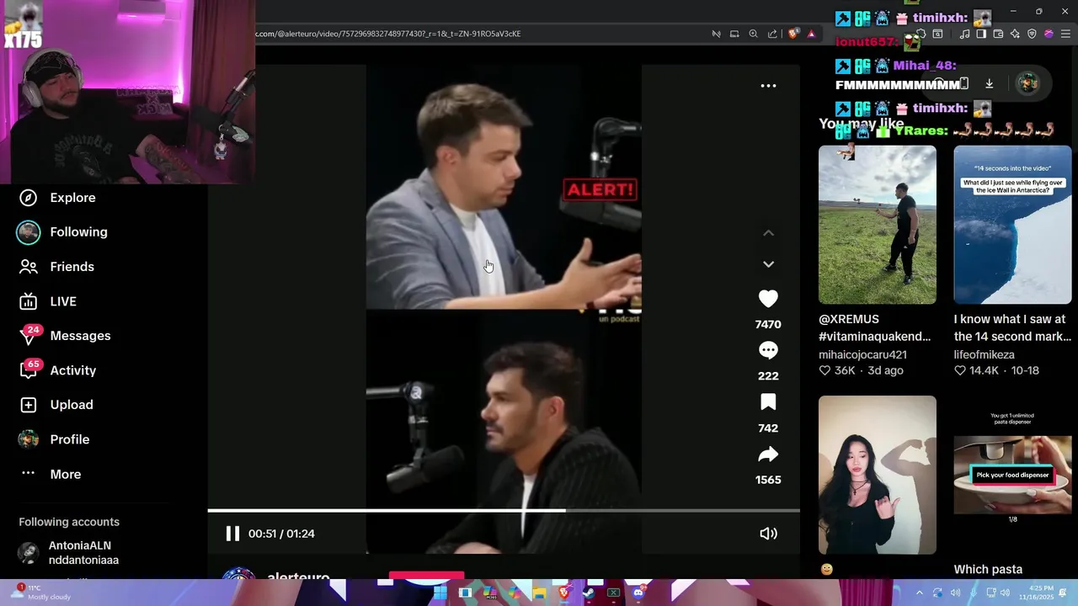The height and width of the screenshot is (606, 1078).
Task: Click the '@XREMUS #vitaminaquakend...' caption
Action: (874, 328)
